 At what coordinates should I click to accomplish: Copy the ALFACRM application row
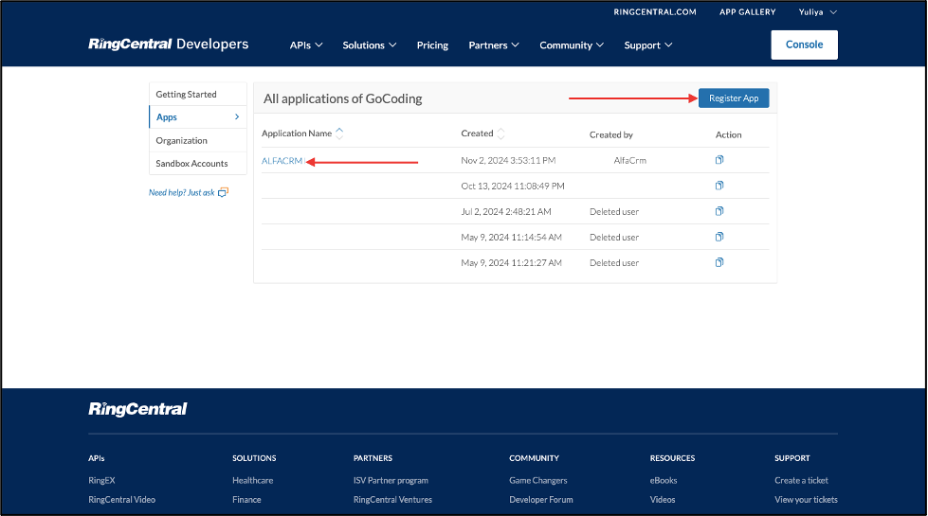tap(719, 160)
